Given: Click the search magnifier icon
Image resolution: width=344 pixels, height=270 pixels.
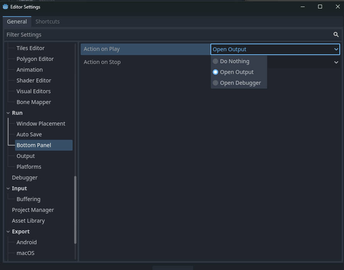Looking at the screenshot, I should (336, 35).
